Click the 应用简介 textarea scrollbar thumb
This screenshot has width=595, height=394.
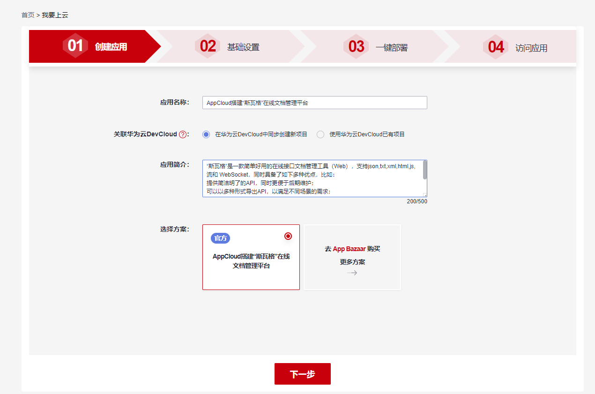(425, 170)
